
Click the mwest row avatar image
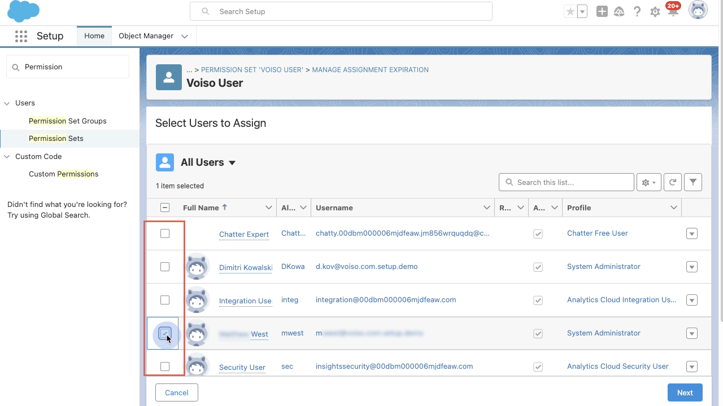pyautogui.click(x=197, y=333)
